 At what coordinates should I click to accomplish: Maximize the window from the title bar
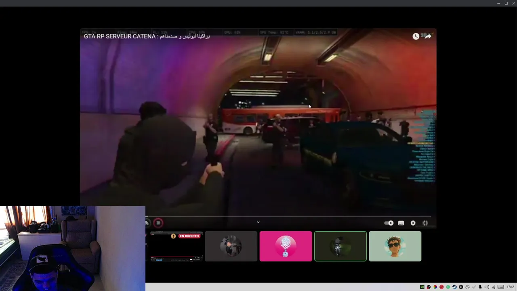coord(506,3)
